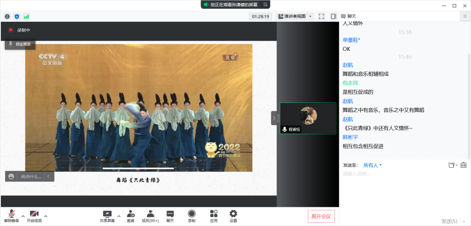Viewport: 471px width, 226px height.
Task: Click the record (录制) toolbar button
Action: click(191, 216)
